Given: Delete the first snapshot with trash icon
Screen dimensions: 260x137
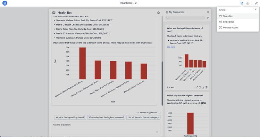Looking at the screenshot, I should click(207, 87).
